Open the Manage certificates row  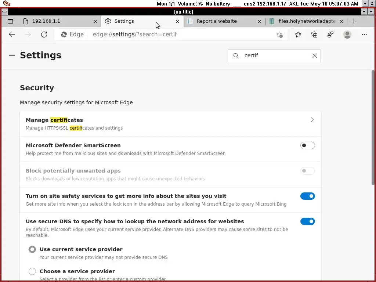[x=170, y=124]
